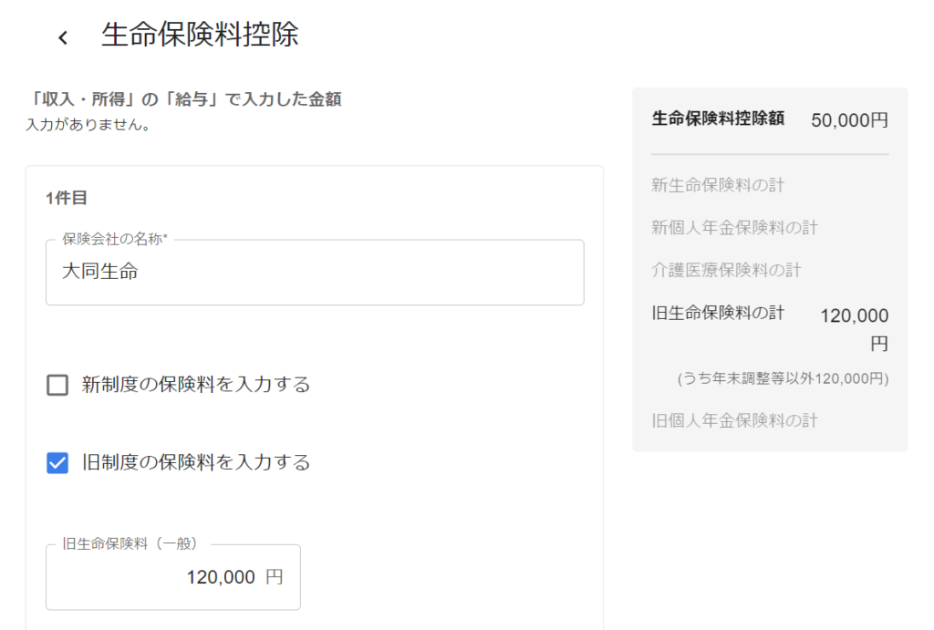
Task: Go back using the left chevron arrow
Action: 63,38
